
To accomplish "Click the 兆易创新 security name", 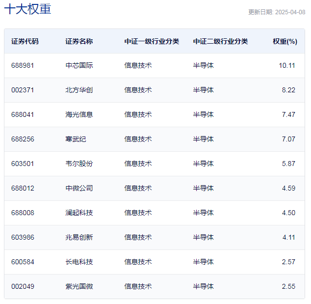I will pyautogui.click(x=79, y=237).
